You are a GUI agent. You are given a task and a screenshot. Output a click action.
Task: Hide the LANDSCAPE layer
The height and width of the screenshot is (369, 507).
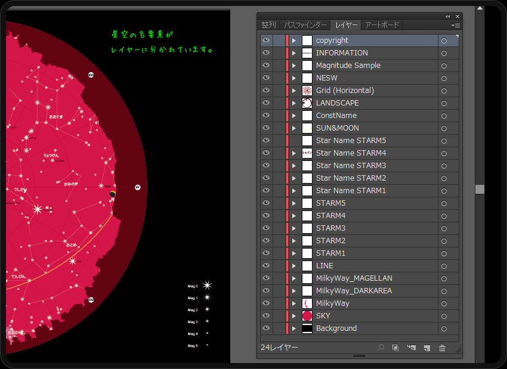(x=266, y=103)
